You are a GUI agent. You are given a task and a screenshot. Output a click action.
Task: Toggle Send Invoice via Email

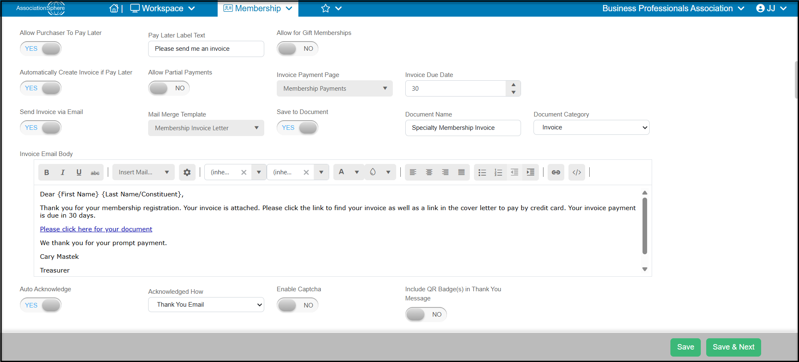point(40,128)
